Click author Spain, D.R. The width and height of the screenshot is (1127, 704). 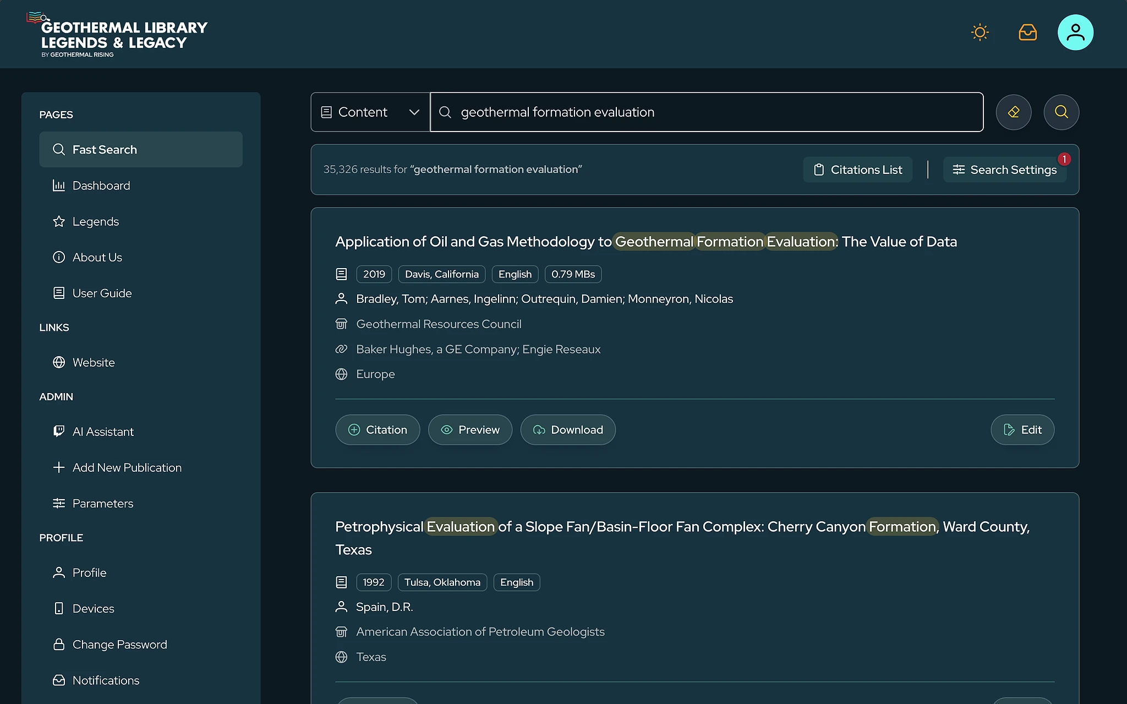coord(385,607)
